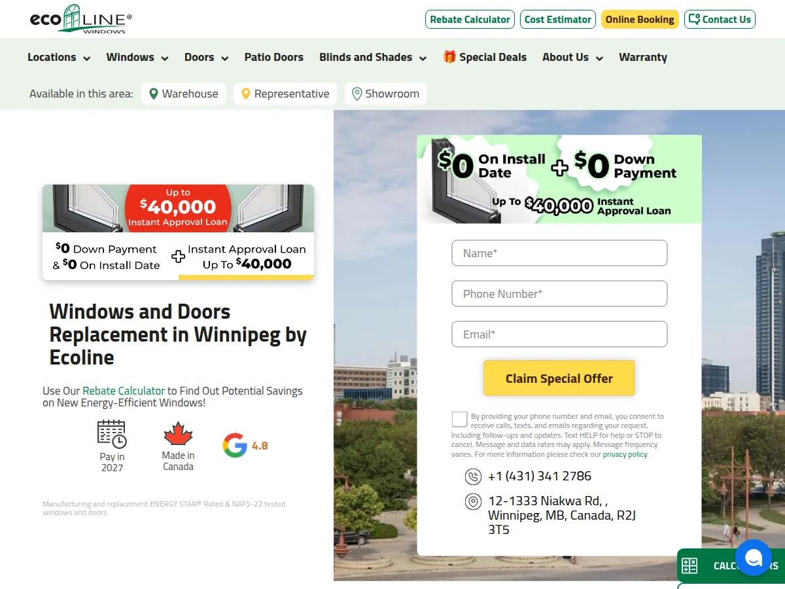The image size is (785, 589).
Task: Click the Google G rating icon
Action: [x=235, y=445]
